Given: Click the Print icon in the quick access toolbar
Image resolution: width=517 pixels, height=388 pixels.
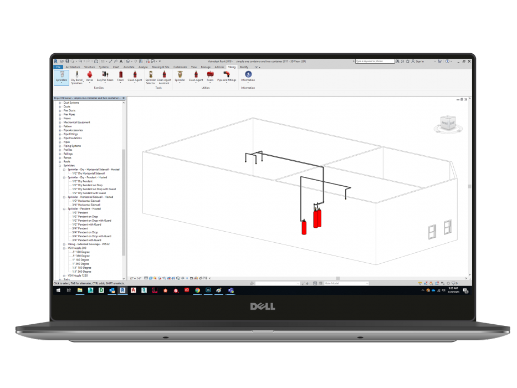Looking at the screenshot, I should point(96,62).
